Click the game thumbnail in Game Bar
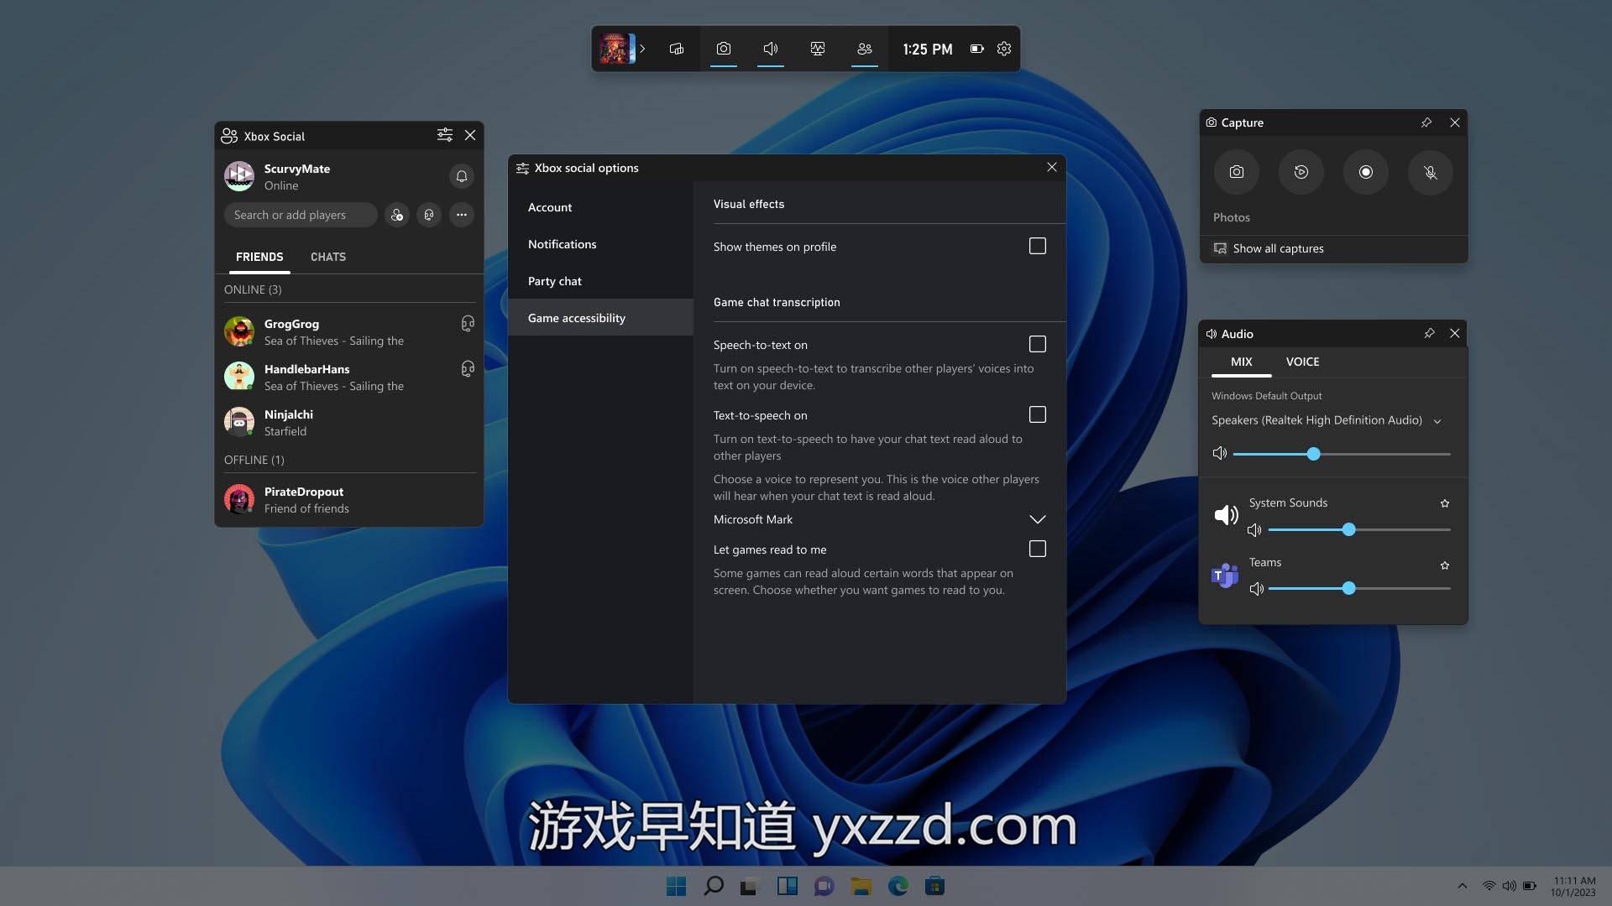The height and width of the screenshot is (906, 1612). coord(616,49)
